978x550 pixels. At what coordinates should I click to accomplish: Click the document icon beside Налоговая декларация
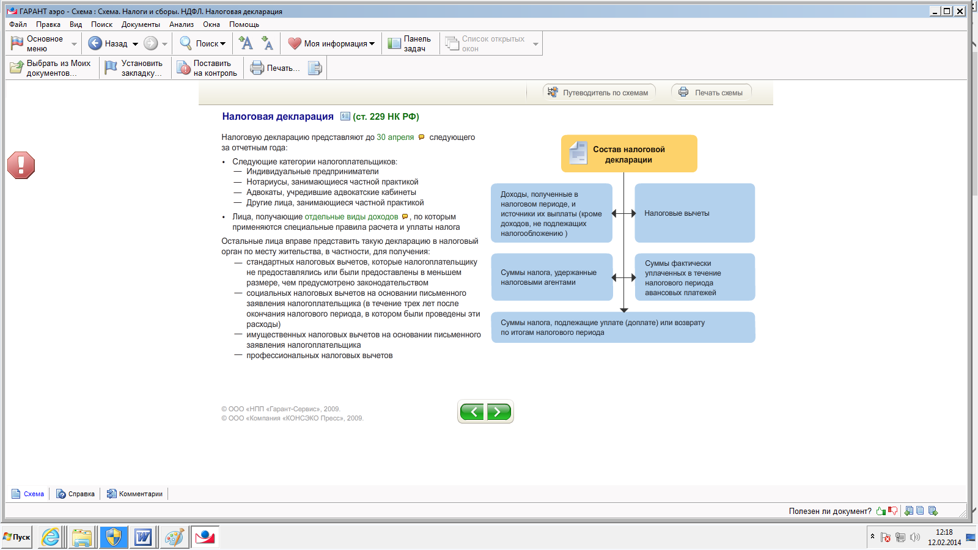pyautogui.click(x=345, y=116)
